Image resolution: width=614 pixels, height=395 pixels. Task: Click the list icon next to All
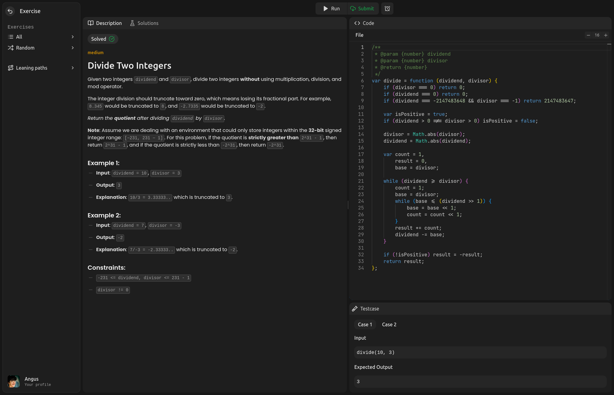[x=11, y=37]
